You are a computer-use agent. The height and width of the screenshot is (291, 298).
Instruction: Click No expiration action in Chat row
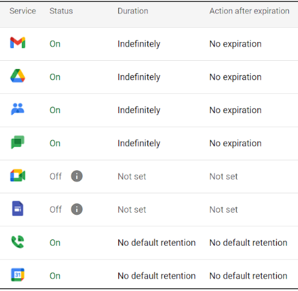tap(235, 144)
